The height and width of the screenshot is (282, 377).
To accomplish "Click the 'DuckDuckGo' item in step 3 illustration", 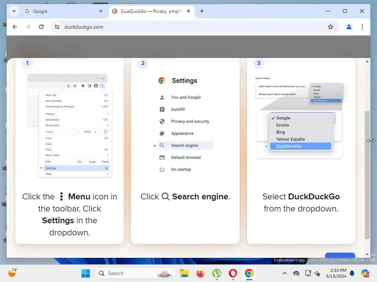I will tap(300, 146).
